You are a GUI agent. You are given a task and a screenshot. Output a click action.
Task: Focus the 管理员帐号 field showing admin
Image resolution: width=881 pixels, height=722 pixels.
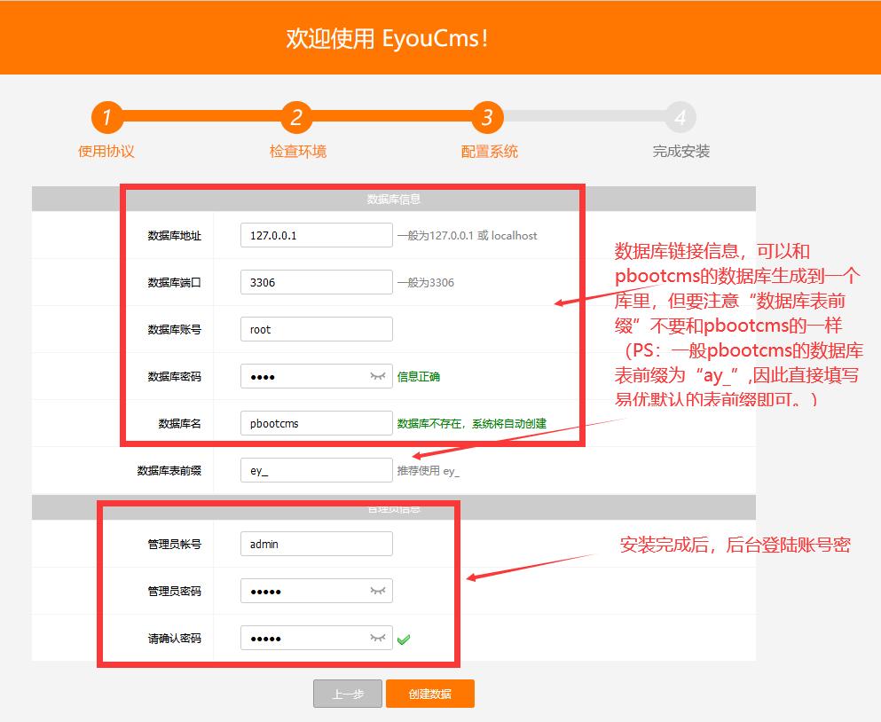tap(317, 544)
